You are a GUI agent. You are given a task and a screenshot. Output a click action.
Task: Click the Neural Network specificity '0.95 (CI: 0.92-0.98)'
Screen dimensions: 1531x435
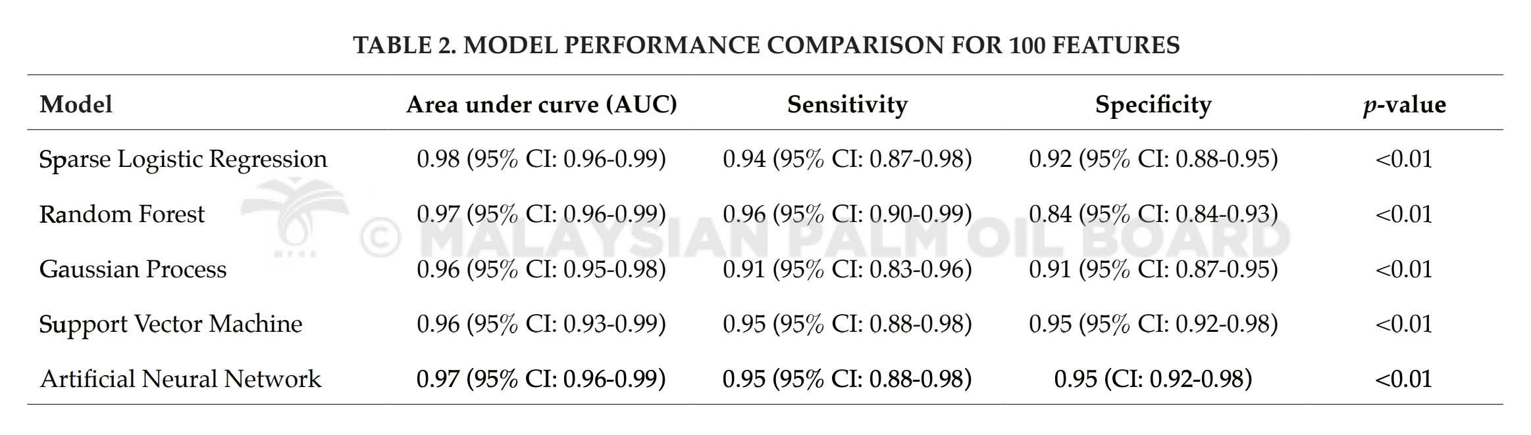pos(1153,379)
